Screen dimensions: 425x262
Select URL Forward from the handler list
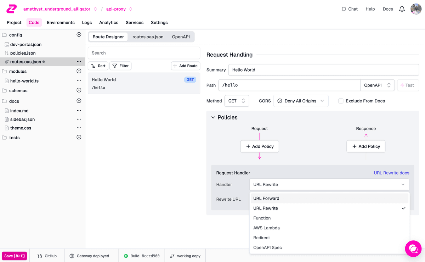coord(266,198)
